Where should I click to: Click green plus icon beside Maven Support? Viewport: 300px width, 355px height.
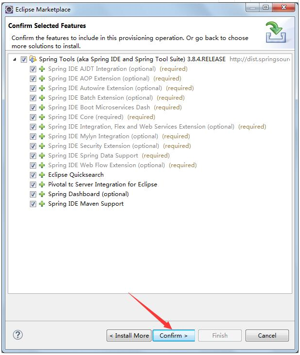(x=42, y=204)
